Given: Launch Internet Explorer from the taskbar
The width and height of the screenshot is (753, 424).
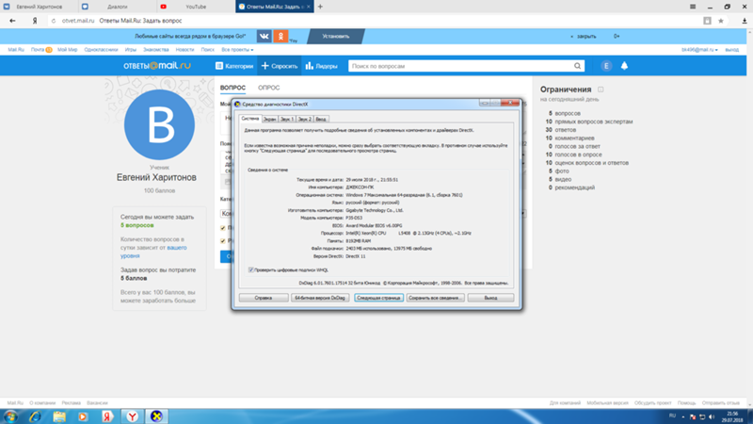Looking at the screenshot, I should [x=35, y=416].
